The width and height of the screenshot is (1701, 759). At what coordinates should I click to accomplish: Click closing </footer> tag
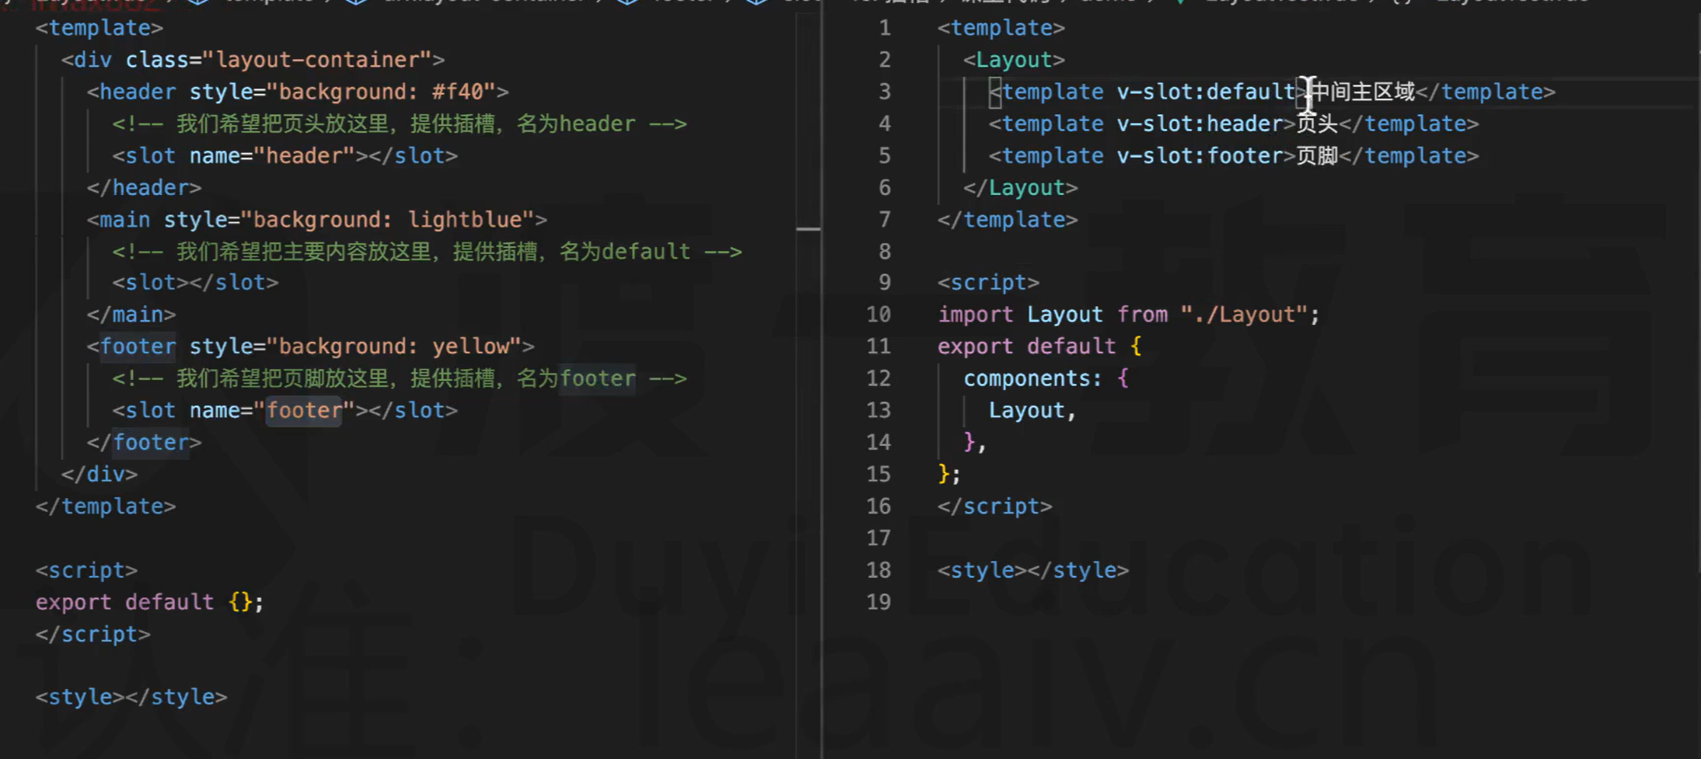tap(144, 442)
